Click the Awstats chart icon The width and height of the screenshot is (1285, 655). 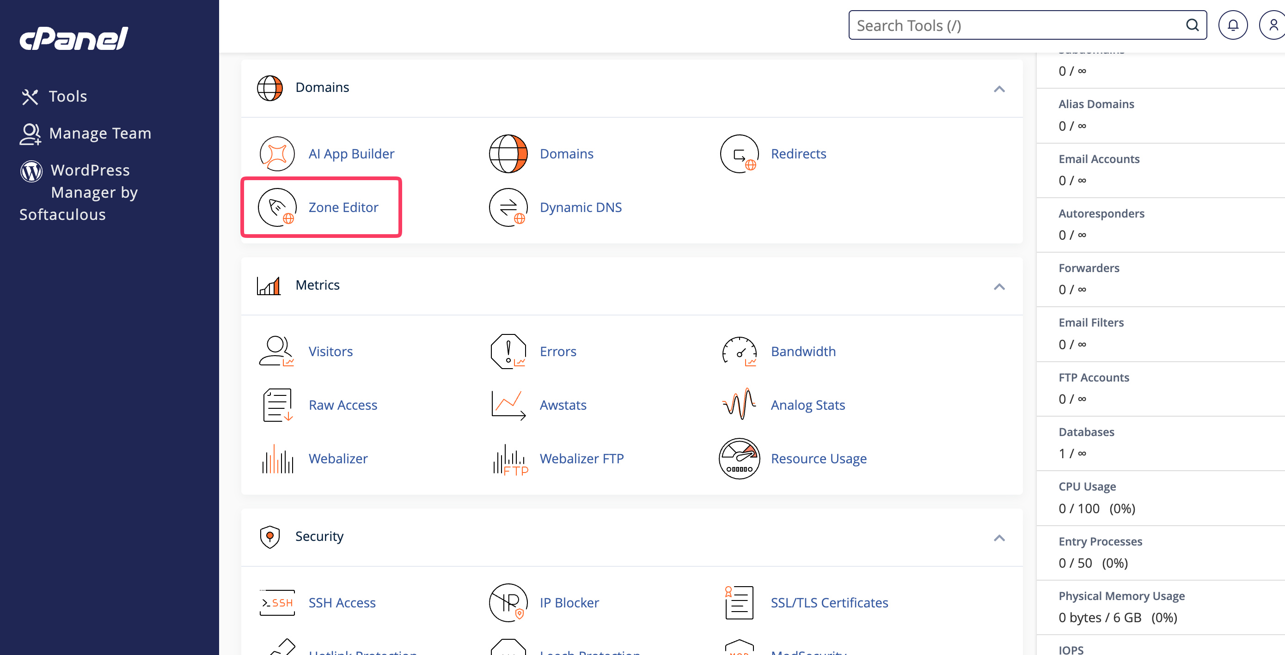coord(508,405)
